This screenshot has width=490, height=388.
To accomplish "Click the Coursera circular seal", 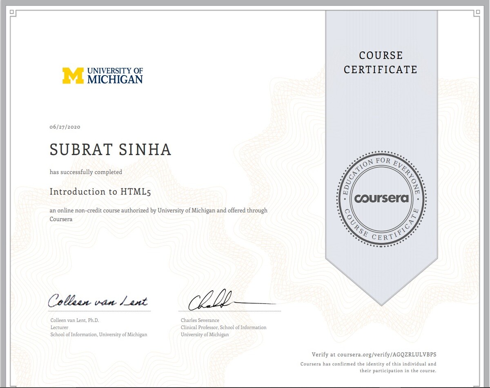I will pos(381,199).
